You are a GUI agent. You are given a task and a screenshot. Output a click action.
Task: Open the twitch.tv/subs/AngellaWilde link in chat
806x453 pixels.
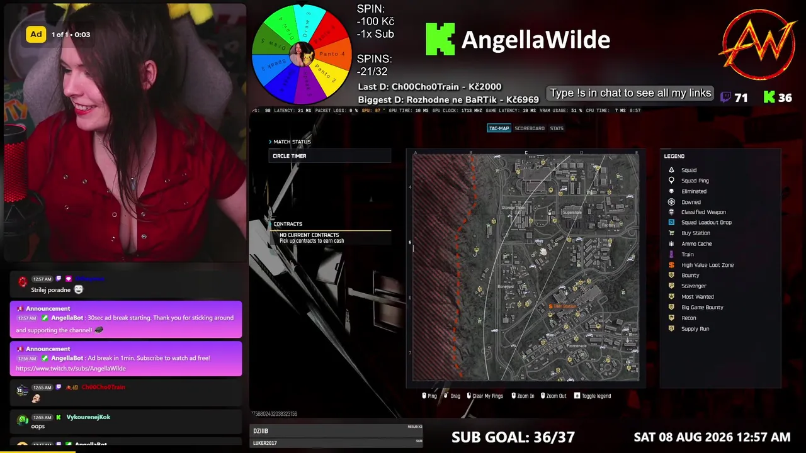click(x=71, y=368)
